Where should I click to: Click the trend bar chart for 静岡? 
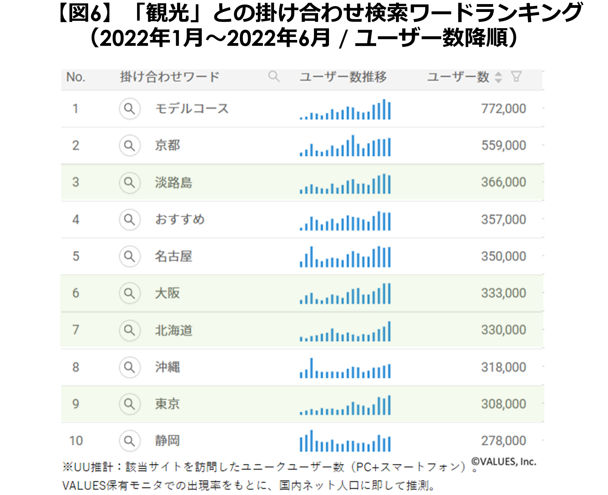click(x=345, y=441)
